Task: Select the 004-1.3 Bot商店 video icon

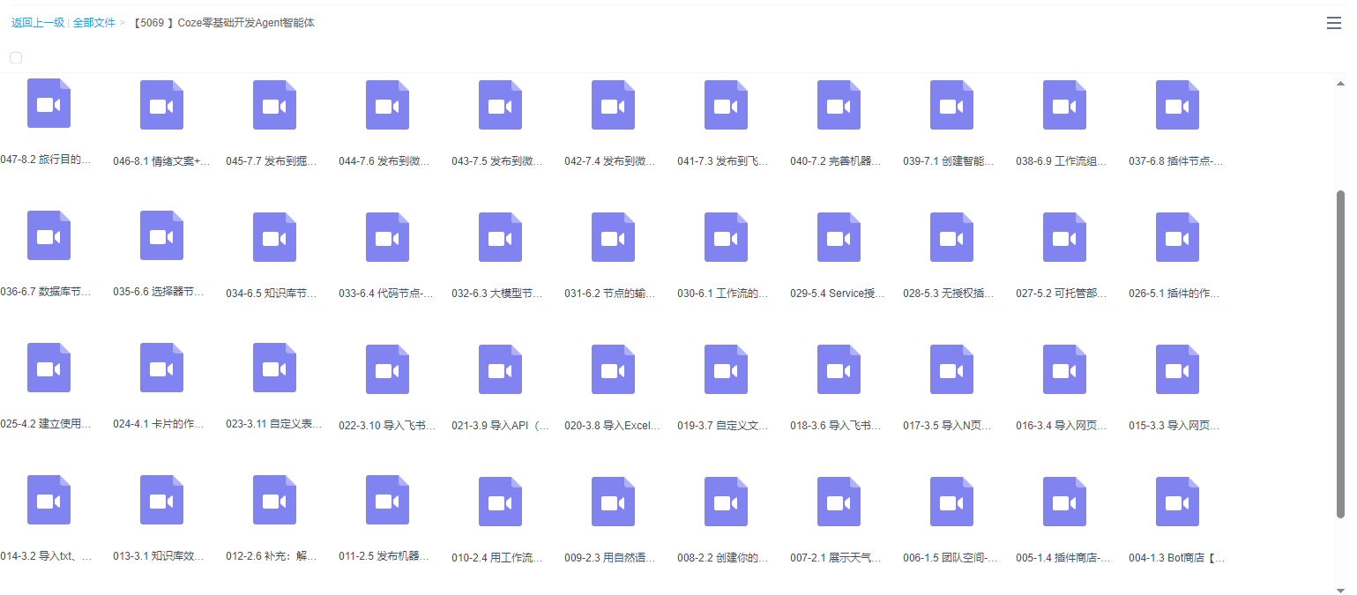Action: pyautogui.click(x=1177, y=500)
